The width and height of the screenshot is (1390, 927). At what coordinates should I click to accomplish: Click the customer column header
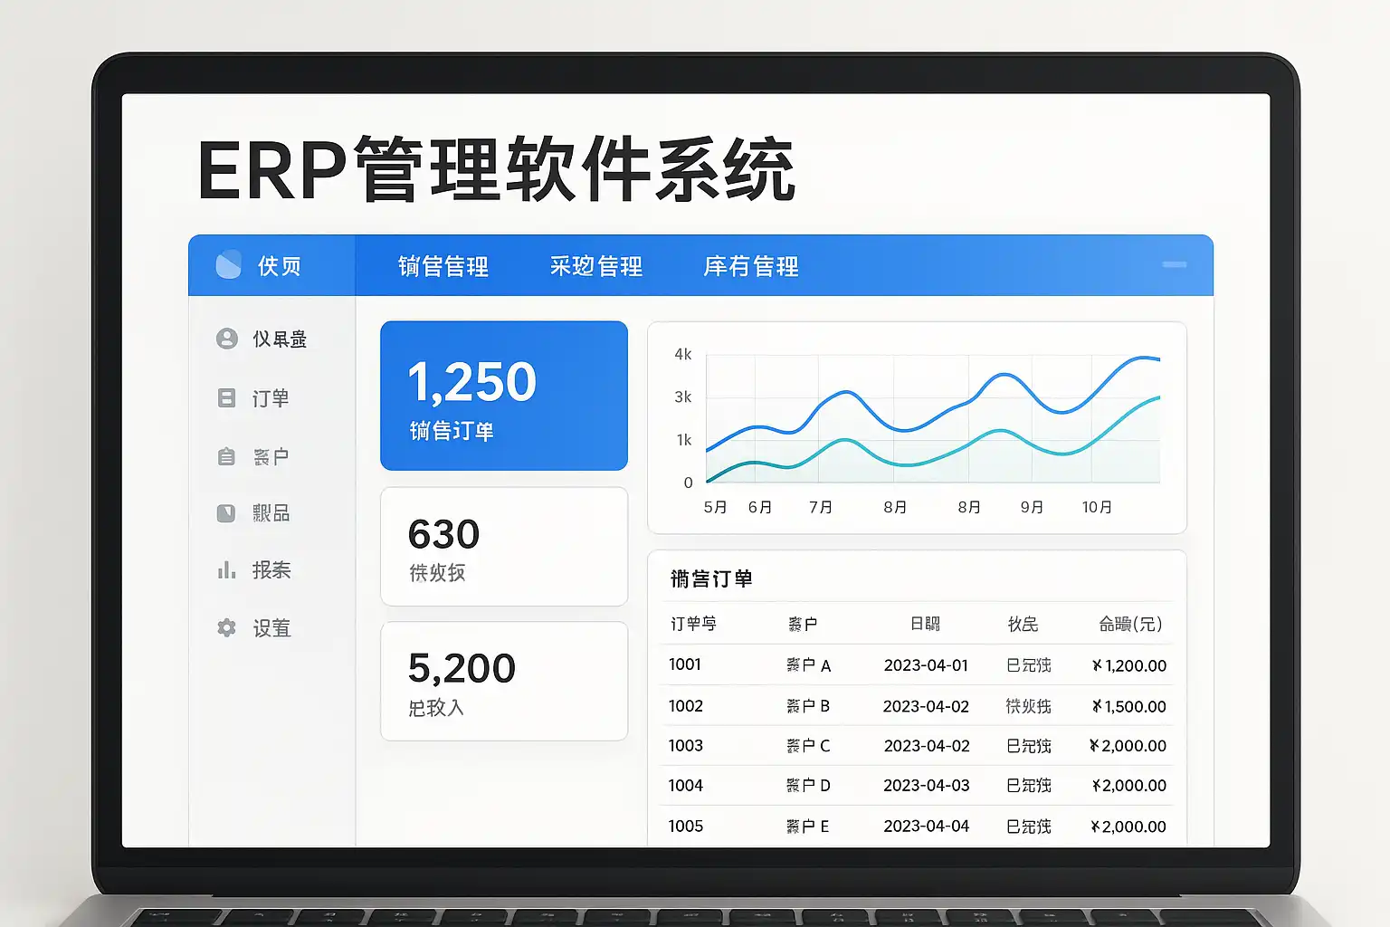[x=803, y=624]
